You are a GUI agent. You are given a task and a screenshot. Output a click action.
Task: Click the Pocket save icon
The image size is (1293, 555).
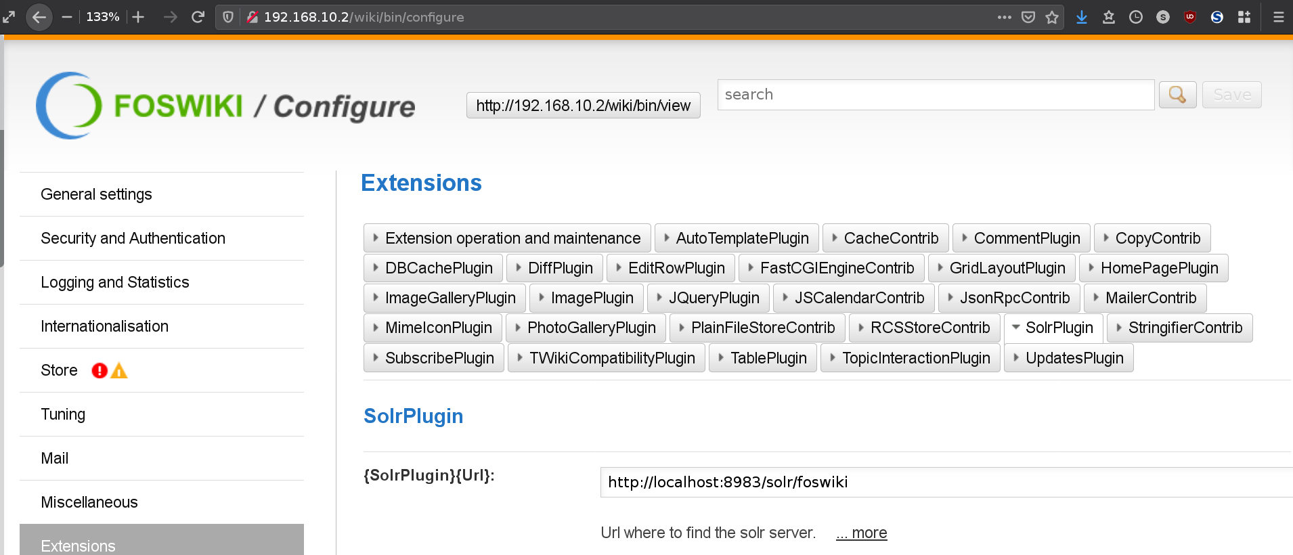tap(1028, 17)
